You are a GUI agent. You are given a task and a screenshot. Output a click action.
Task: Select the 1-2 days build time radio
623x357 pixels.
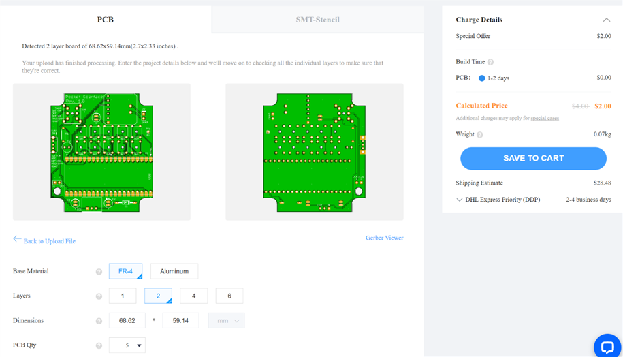point(481,78)
